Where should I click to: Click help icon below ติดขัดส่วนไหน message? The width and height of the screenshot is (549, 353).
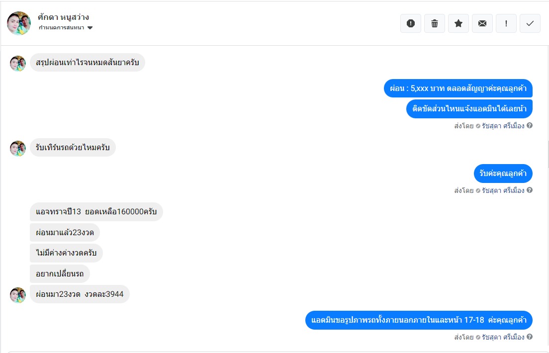[x=530, y=126]
